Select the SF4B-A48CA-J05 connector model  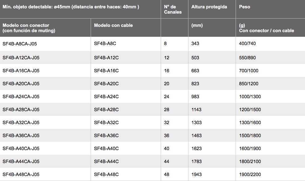click(21, 175)
